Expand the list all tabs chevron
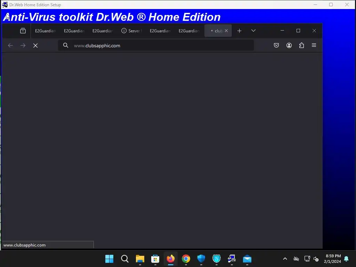356x267 pixels. coord(253,31)
